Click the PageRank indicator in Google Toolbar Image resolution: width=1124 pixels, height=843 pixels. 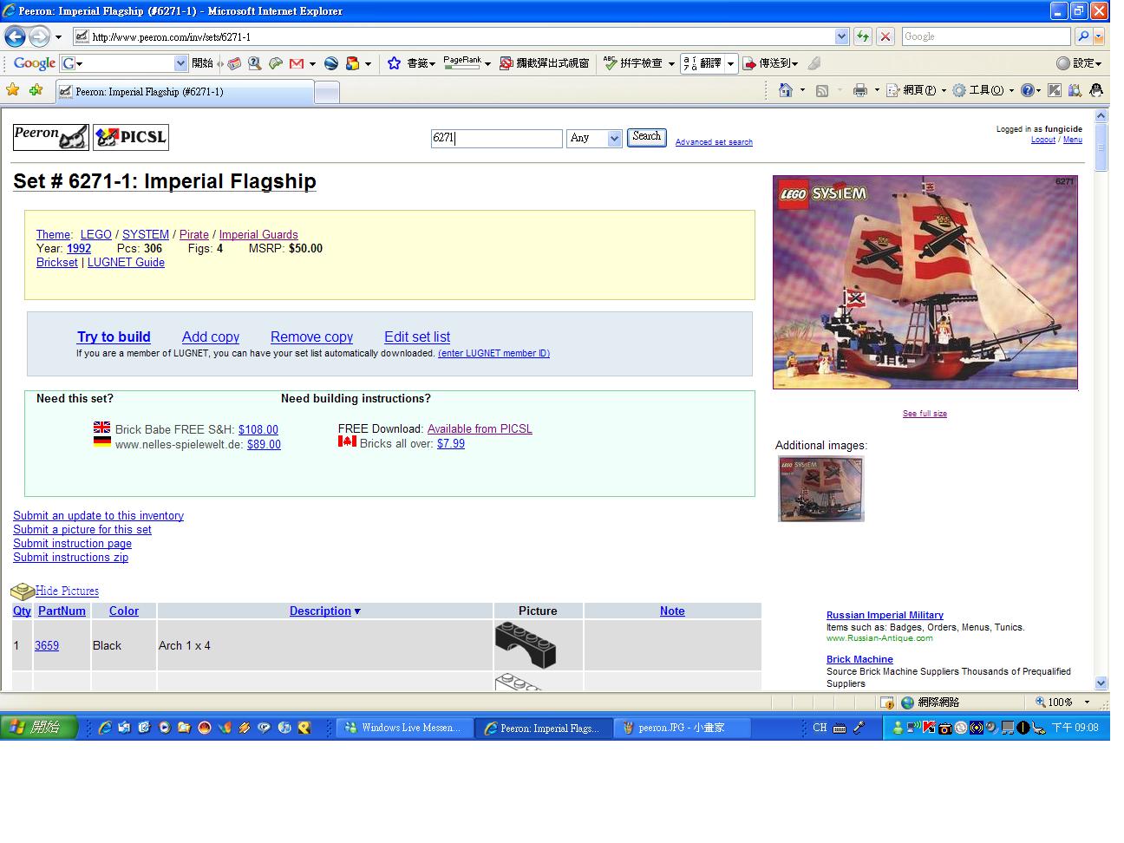pos(462,63)
